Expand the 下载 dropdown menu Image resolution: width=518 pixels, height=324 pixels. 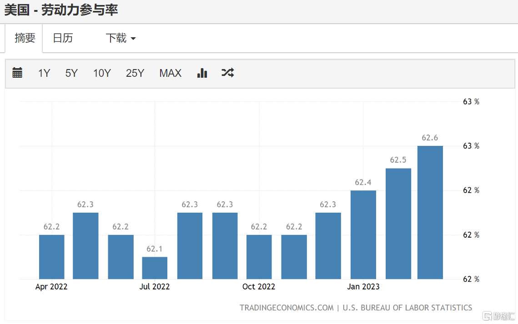click(x=121, y=38)
